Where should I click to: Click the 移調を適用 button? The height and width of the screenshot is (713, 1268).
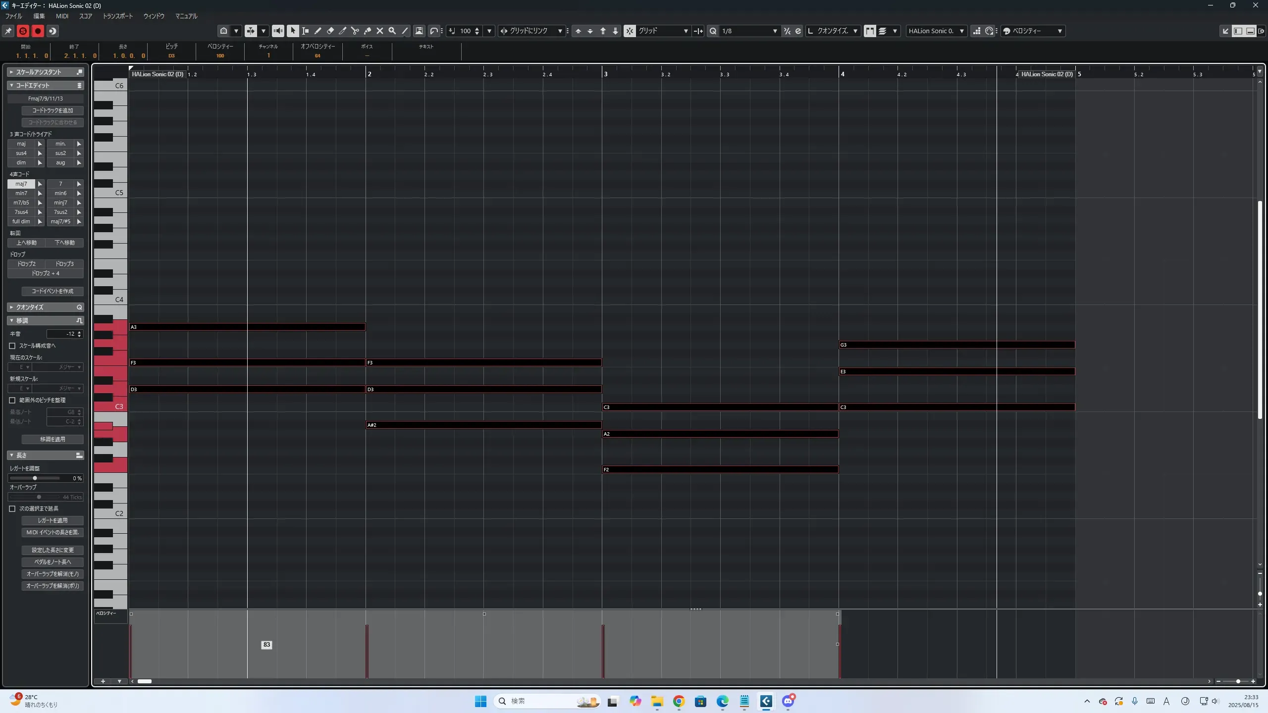[x=53, y=439]
